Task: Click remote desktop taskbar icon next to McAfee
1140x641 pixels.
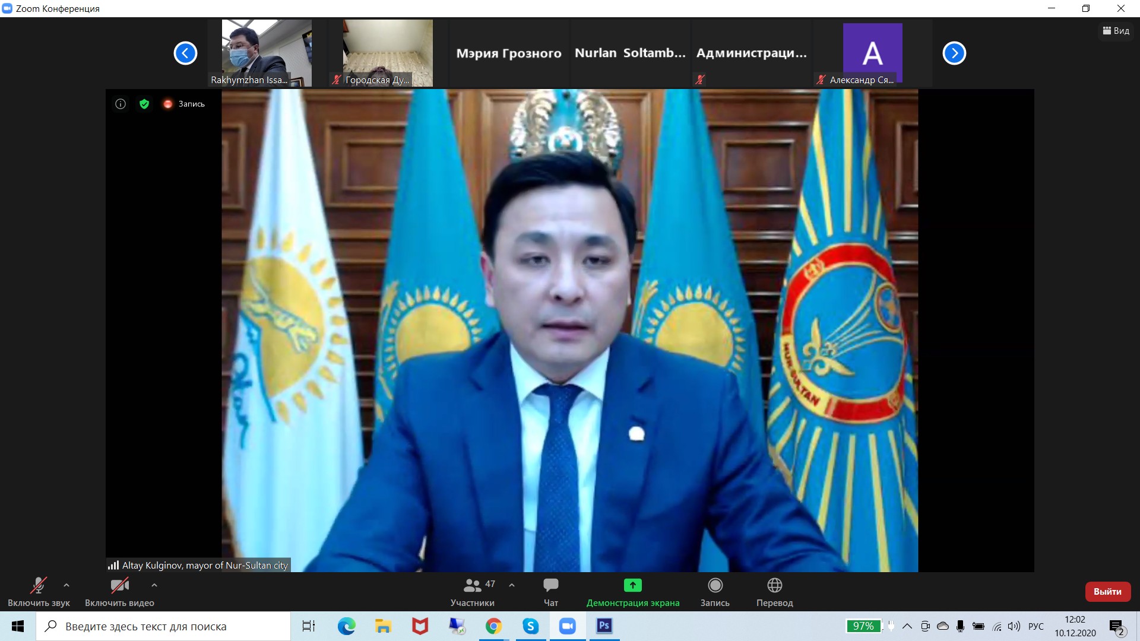Action: [457, 626]
